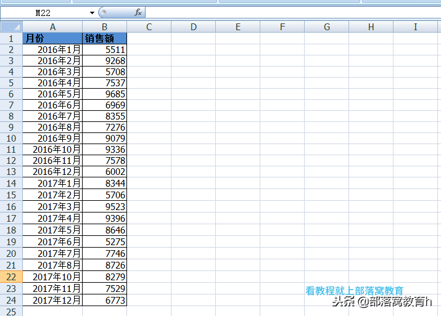
Task: Click cell 2017年5月
Action: [52, 230]
